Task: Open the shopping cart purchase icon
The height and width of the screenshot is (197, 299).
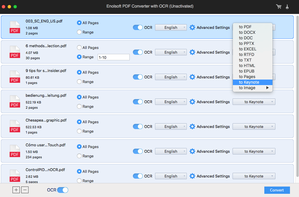Action: click(279, 6)
